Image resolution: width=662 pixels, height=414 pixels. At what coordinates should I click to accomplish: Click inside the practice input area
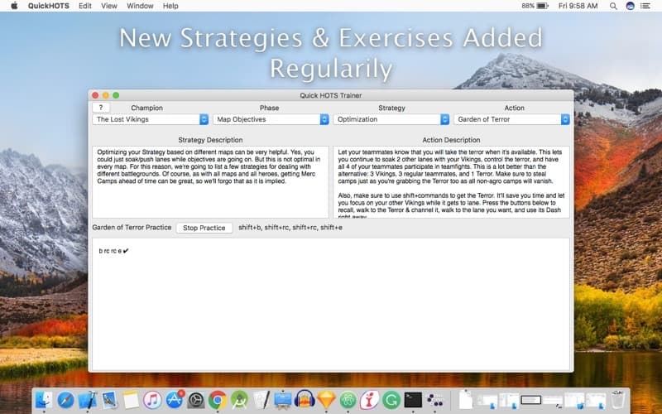(330, 304)
